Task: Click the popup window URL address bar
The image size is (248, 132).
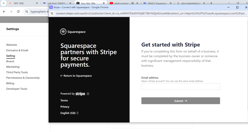Action: 151,13
